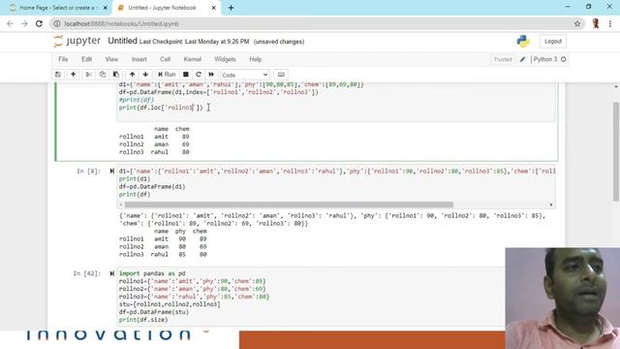The image size is (620, 349).
Task: Close the Home Page browser tab
Action: point(106,8)
